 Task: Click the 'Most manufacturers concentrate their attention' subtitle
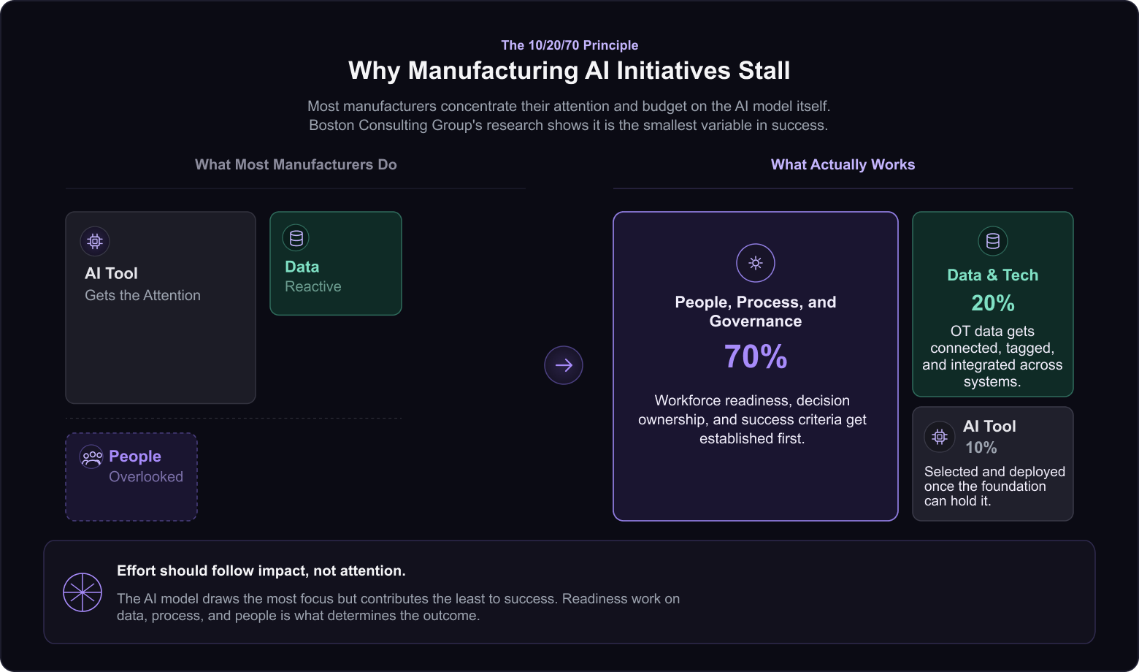point(569,115)
